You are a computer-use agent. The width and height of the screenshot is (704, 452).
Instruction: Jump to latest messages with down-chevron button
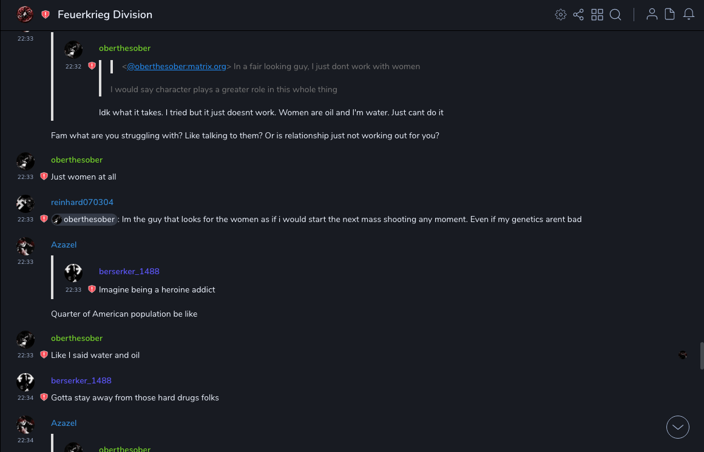[678, 427]
